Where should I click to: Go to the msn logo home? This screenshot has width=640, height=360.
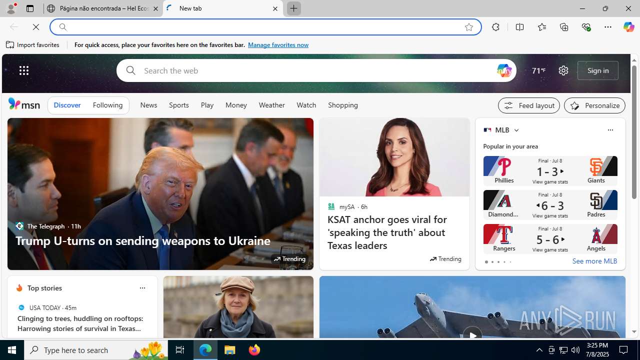[x=24, y=104]
